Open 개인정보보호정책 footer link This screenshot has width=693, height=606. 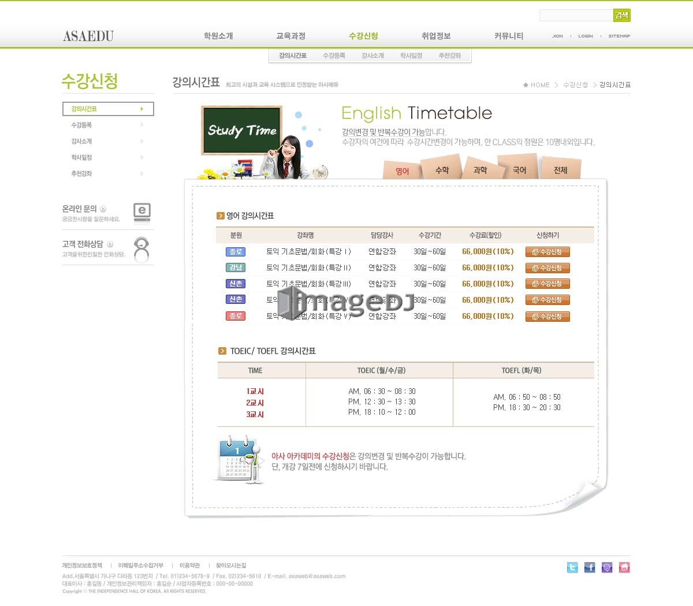tap(82, 566)
